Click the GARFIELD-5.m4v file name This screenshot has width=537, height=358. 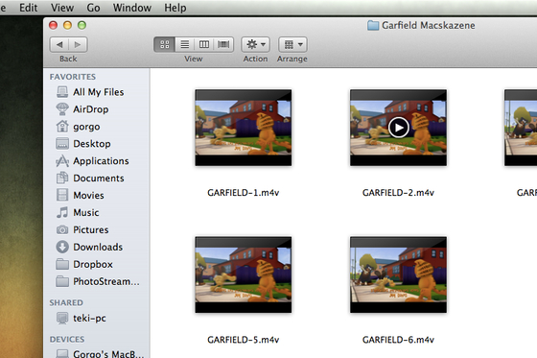click(244, 340)
